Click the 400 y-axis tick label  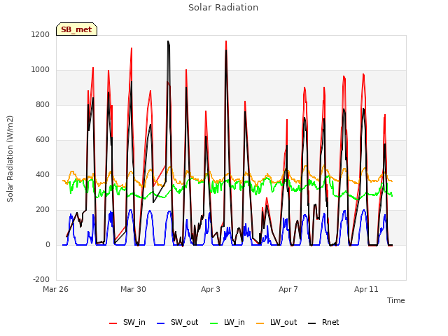(x=43, y=174)
